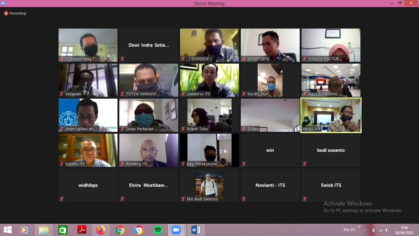The height and width of the screenshot is (236, 419).
Task: Select the Eko Budi Santoso video tile
Action: pyautogui.click(x=209, y=185)
